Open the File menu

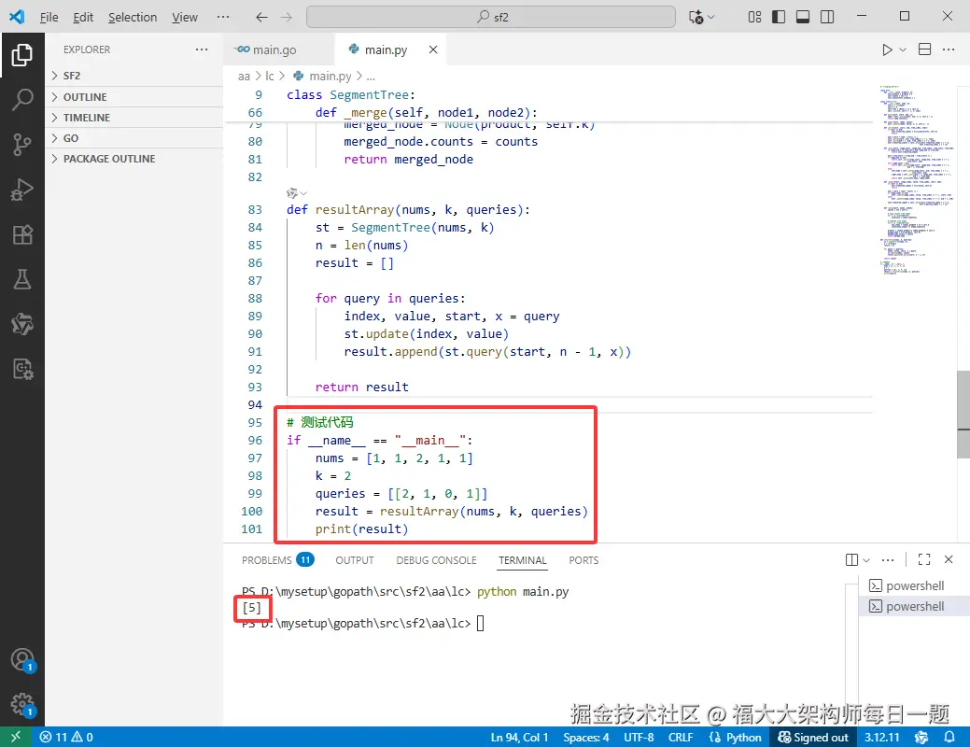click(x=49, y=18)
